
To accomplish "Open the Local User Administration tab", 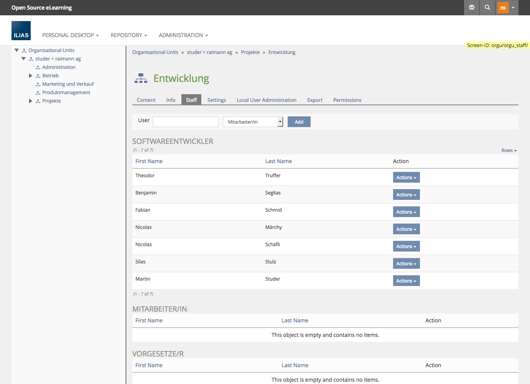I will pos(266,100).
